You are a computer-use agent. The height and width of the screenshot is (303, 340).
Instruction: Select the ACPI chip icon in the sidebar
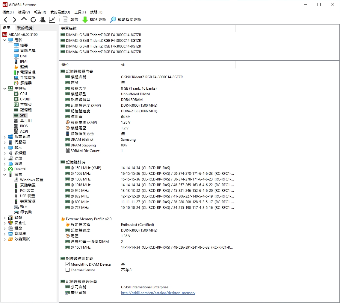pyautogui.click(x=16, y=131)
